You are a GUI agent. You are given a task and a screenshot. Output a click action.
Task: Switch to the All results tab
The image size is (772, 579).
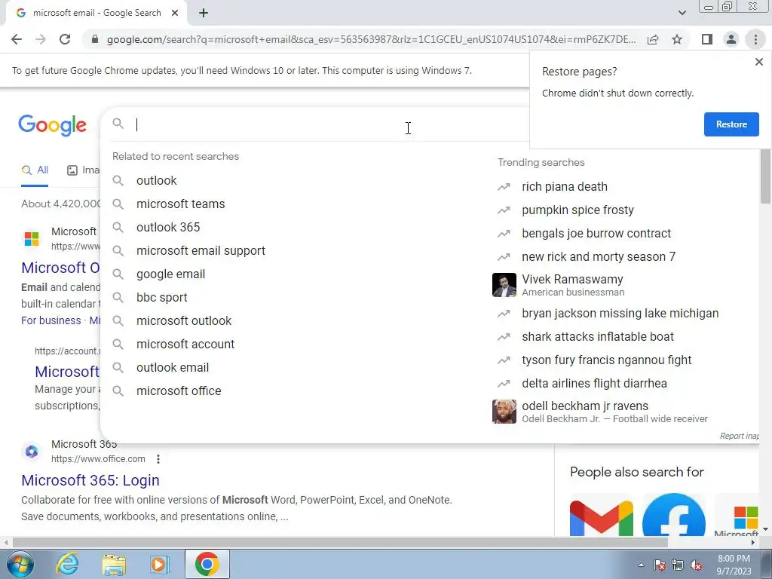click(35, 170)
